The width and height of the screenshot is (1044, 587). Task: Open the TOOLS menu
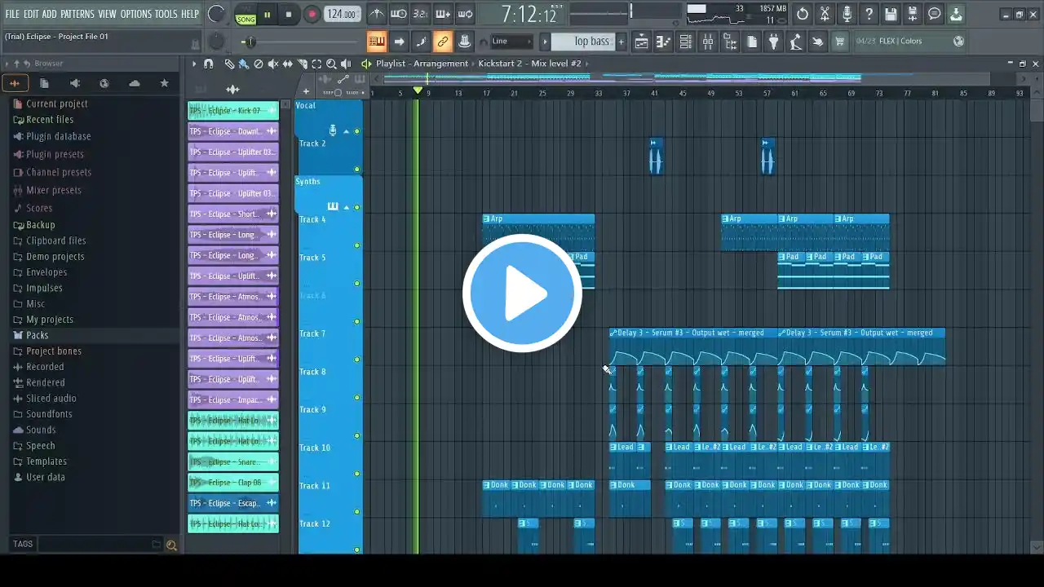click(x=166, y=14)
